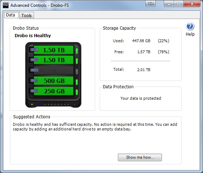Click green power LED on Drobo base
Viewport: 203px width, 173px height.
click(x=32, y=104)
